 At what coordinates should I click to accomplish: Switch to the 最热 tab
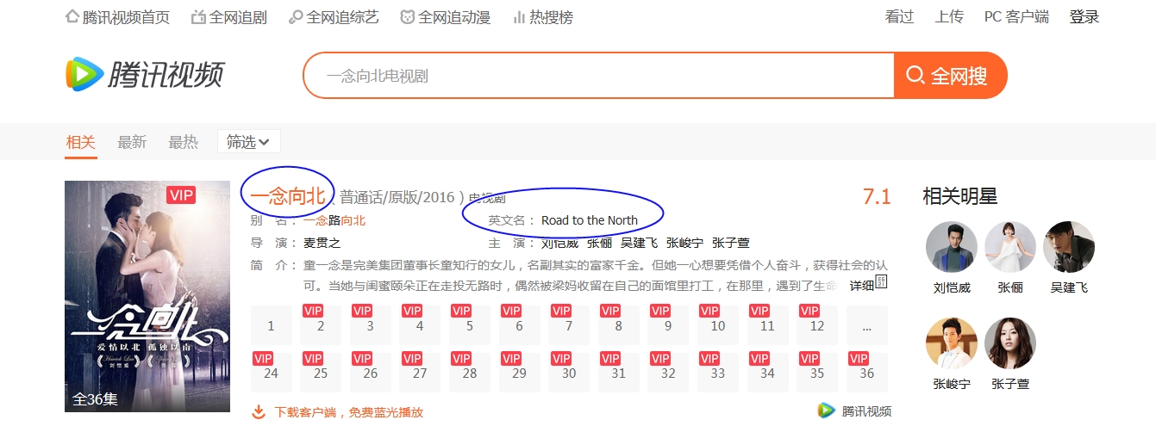click(x=183, y=142)
